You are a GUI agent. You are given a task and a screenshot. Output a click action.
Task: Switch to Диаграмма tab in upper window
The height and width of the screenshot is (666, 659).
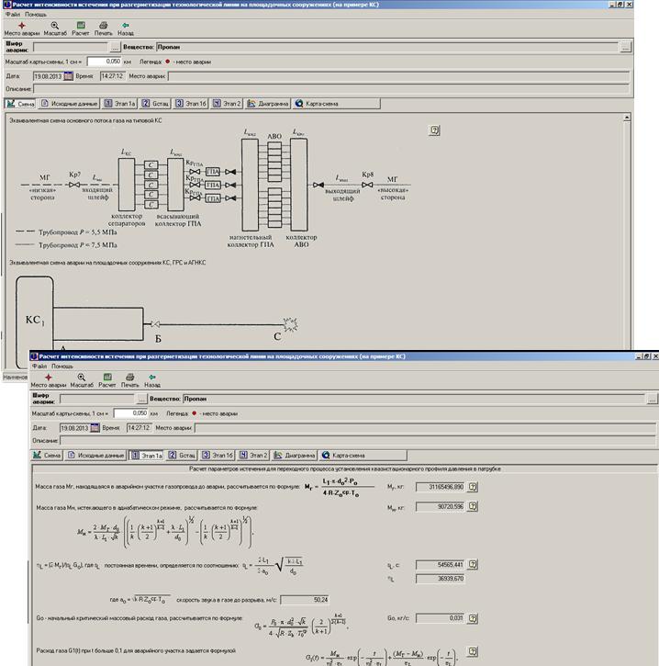tap(269, 104)
